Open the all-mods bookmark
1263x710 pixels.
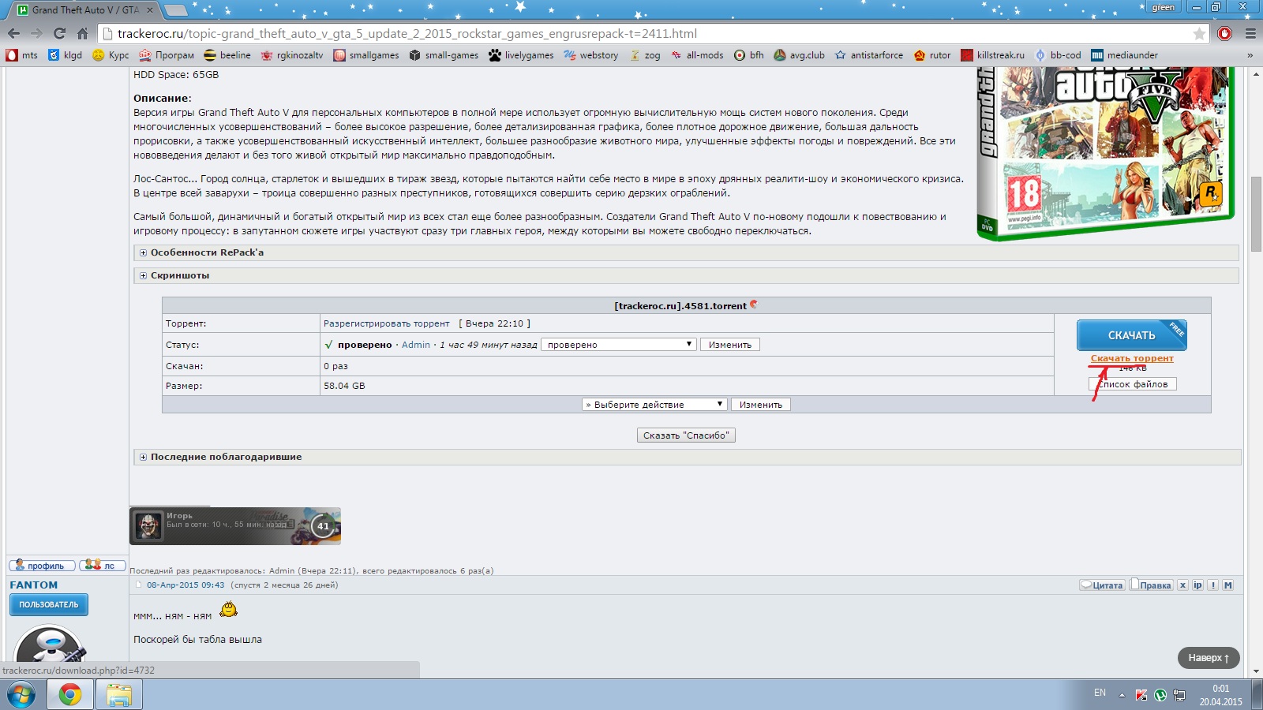[x=697, y=55]
